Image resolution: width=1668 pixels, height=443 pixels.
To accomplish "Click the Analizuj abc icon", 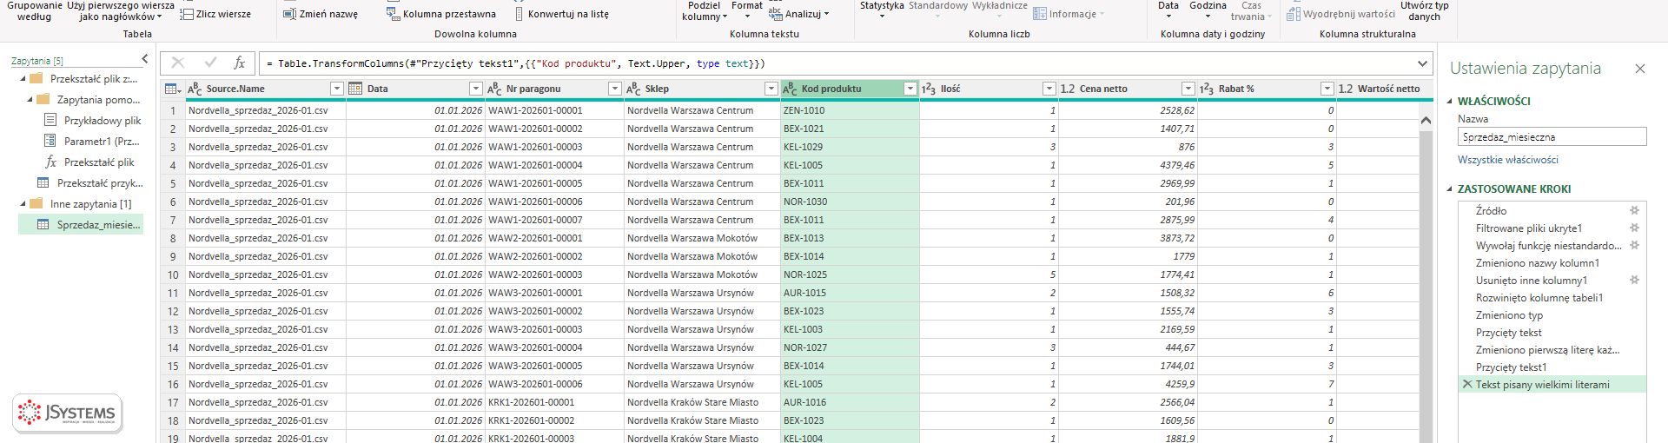I will (x=775, y=14).
